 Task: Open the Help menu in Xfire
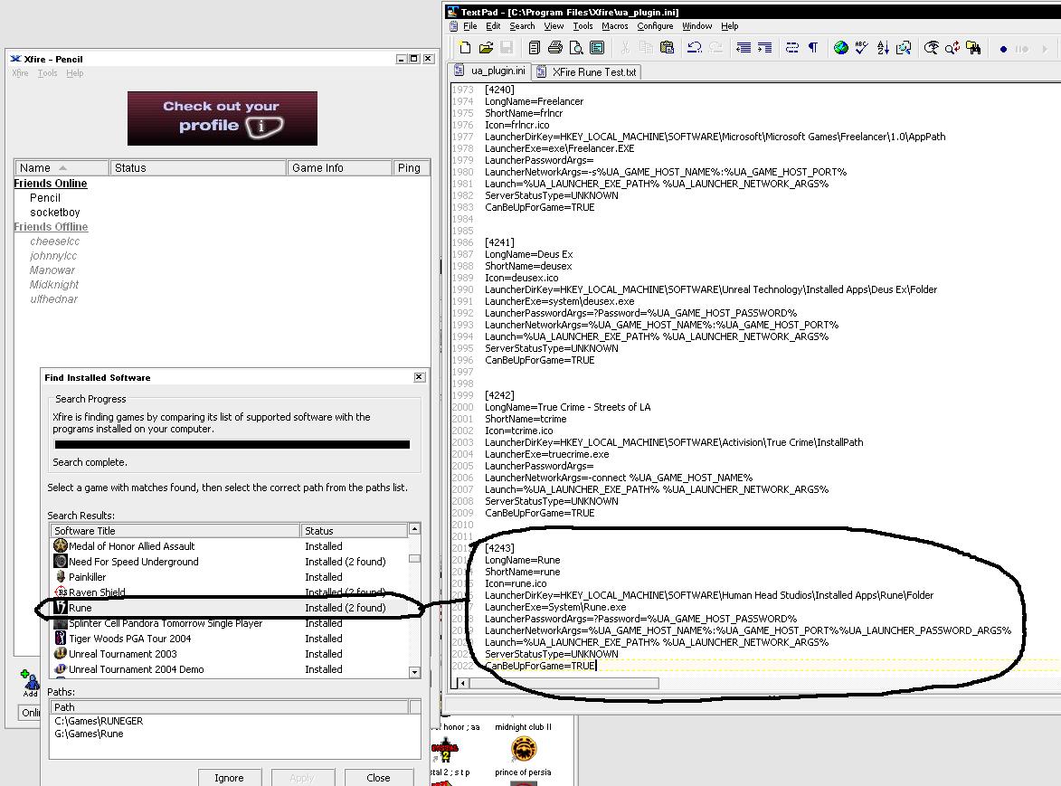click(x=74, y=73)
